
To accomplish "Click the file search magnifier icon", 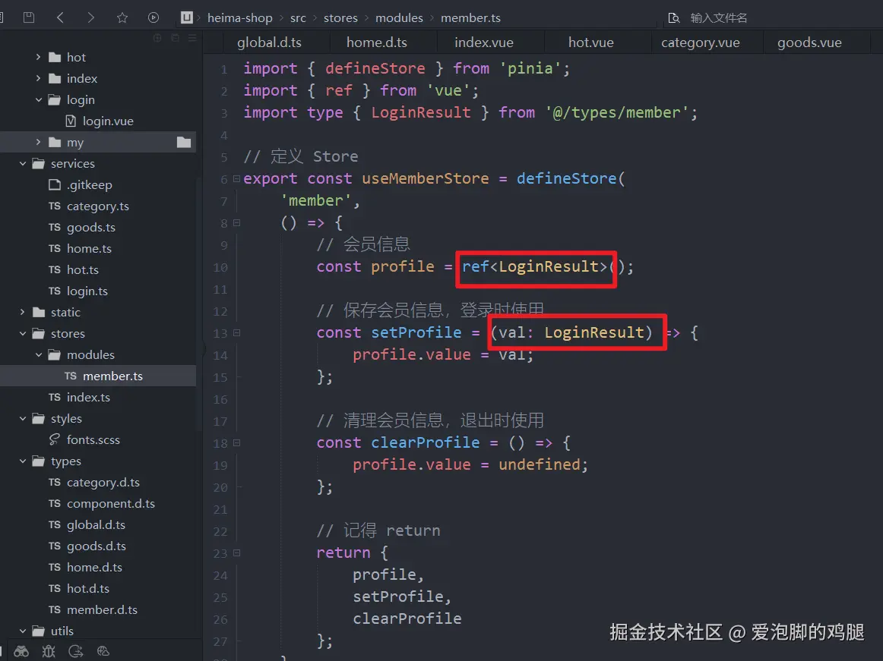I will tap(673, 18).
